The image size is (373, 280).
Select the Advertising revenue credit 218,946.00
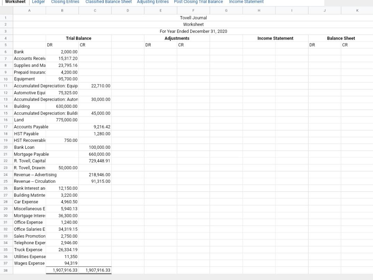tap(95, 175)
